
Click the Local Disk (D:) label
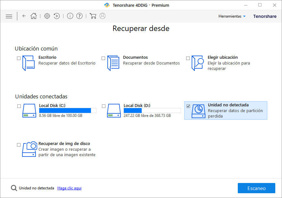137,105
